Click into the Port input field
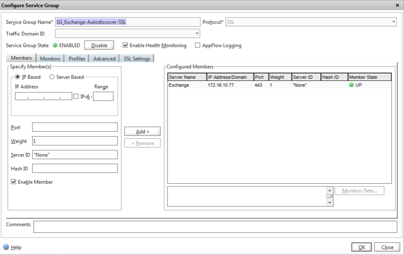Image resolution: width=404 pixels, height=255 pixels. pos(75,127)
